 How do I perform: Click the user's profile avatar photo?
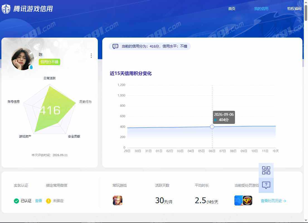(x=23, y=59)
